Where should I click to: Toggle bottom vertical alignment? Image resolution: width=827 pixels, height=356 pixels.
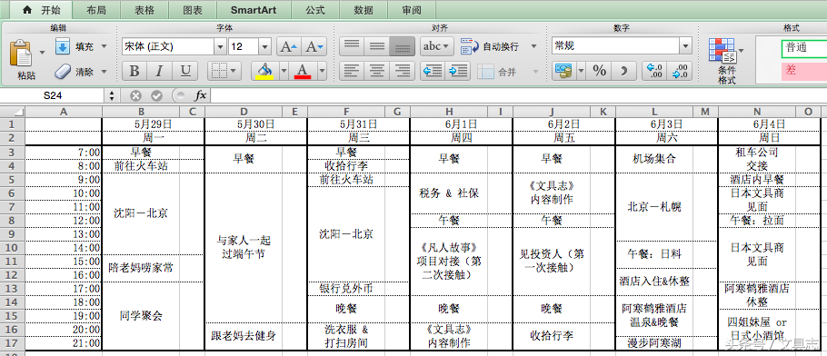403,46
